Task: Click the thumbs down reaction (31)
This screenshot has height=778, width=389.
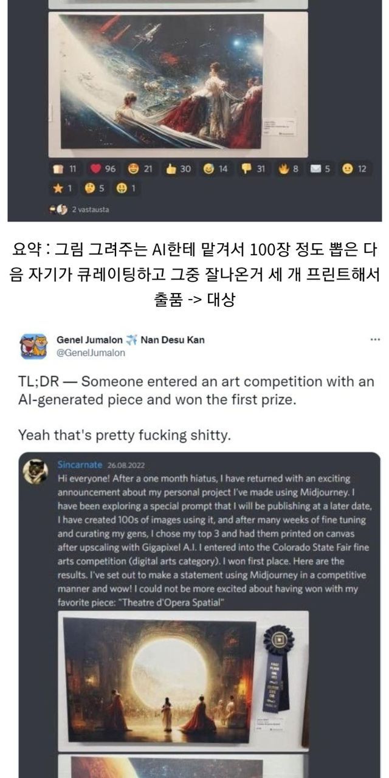Action: (x=253, y=169)
